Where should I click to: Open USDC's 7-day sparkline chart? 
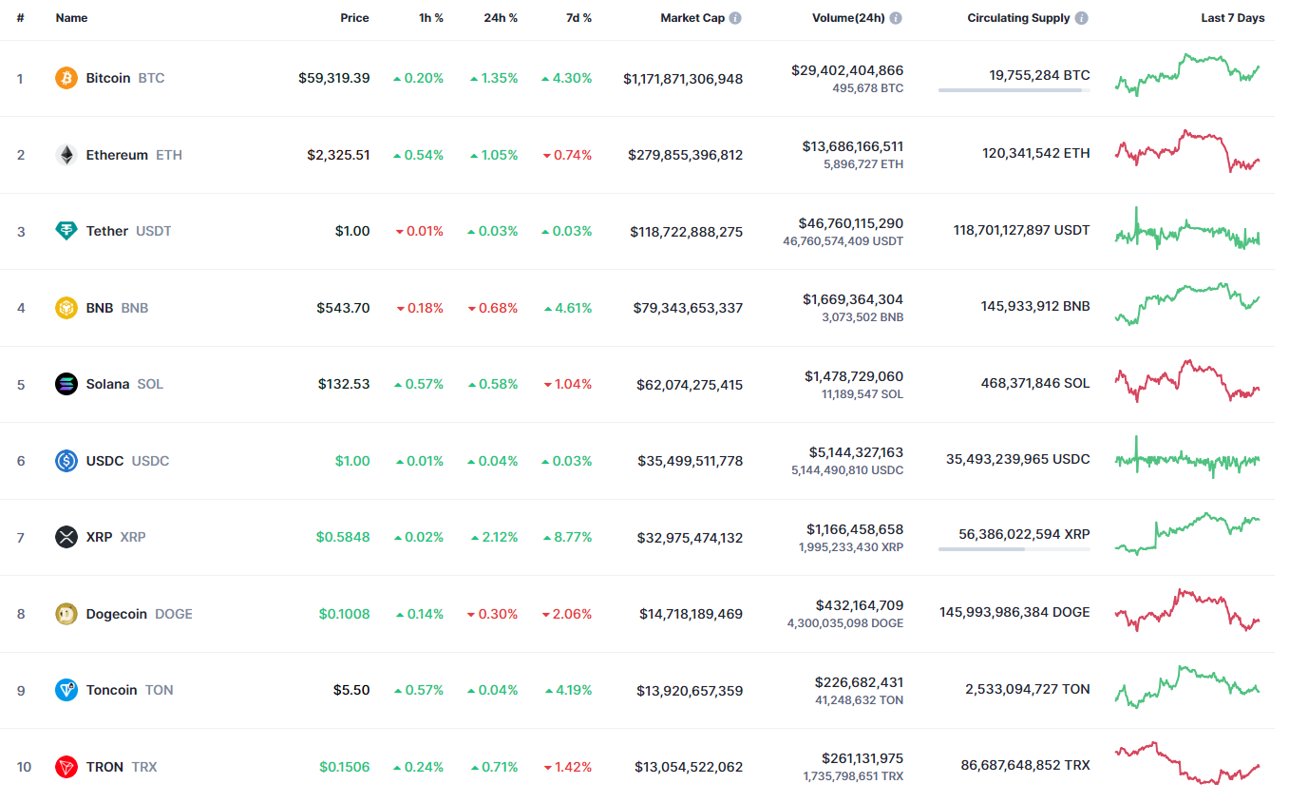(1187, 457)
